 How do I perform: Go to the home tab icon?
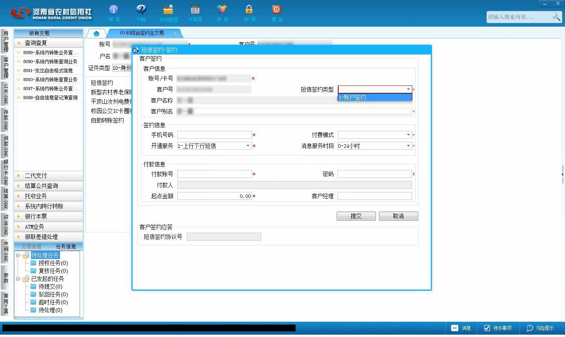[96, 34]
